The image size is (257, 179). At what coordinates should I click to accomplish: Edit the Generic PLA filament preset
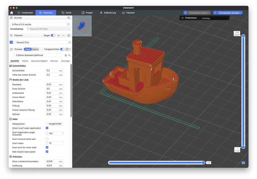coord(70,42)
